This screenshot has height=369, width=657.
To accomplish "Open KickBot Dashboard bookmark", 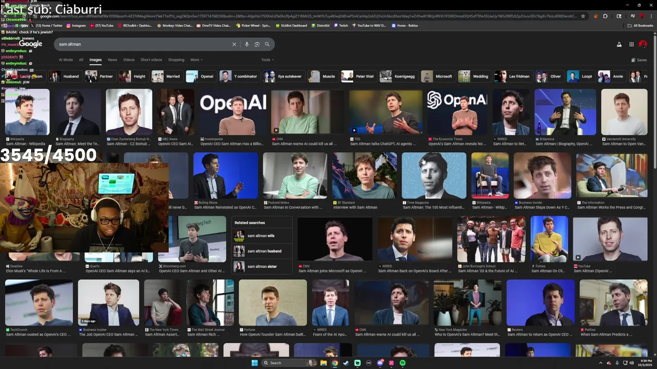I will pos(291,25).
